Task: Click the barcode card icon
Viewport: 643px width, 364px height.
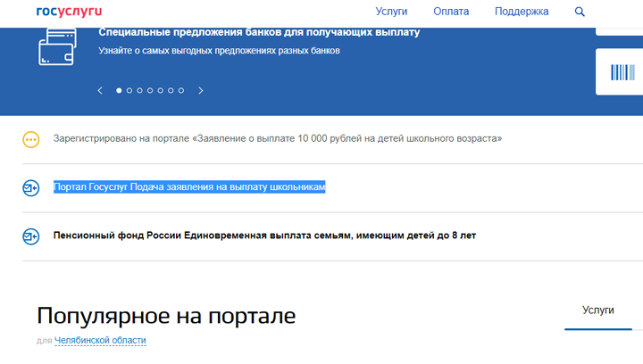Action: 622,72
